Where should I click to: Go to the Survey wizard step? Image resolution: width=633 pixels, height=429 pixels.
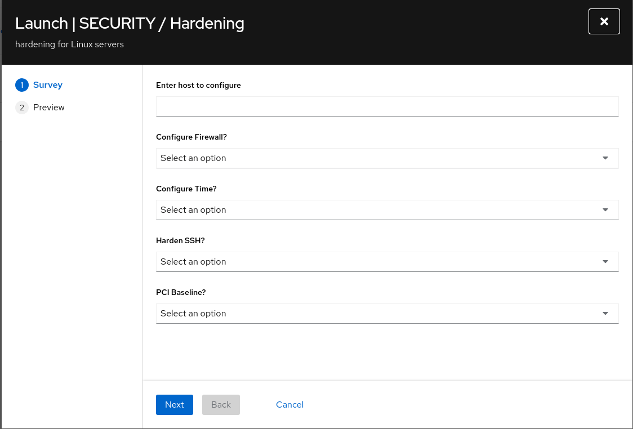48,85
